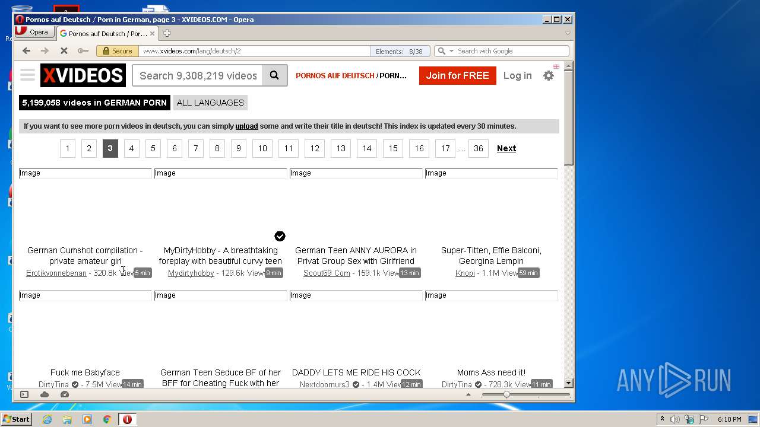Go to page 10
The height and width of the screenshot is (427, 760).
[262, 148]
